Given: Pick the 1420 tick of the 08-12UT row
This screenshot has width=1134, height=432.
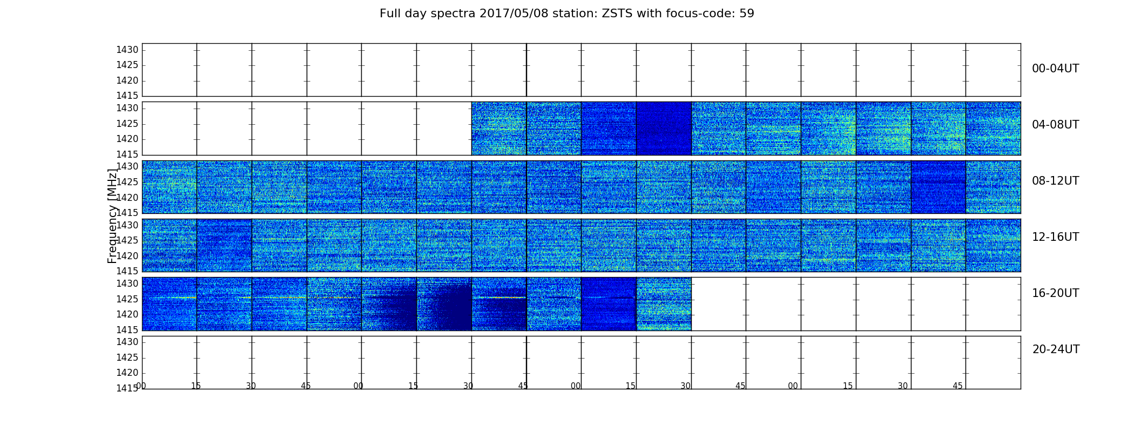Looking at the screenshot, I should 127,198.
